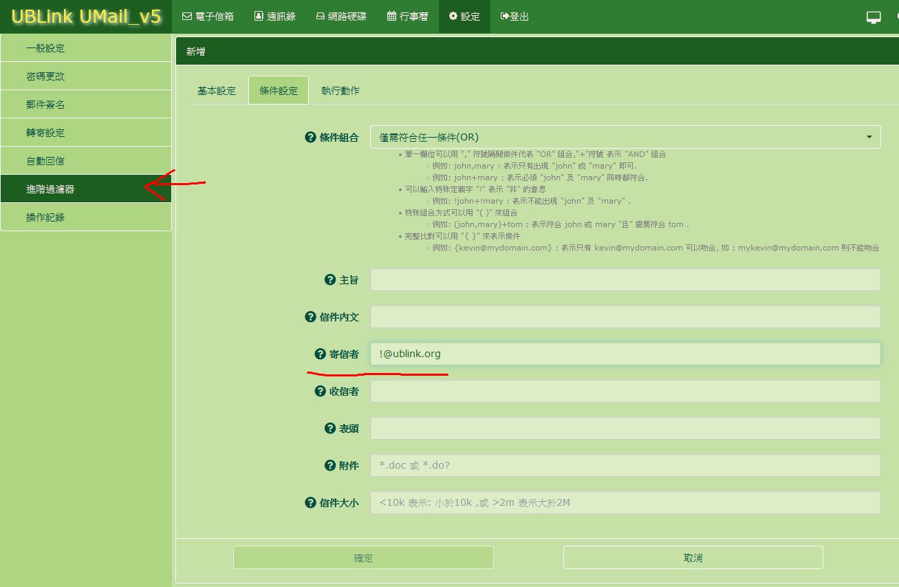899x587 pixels.
Task: Click the 附件 attachment input field
Action: tap(625, 466)
